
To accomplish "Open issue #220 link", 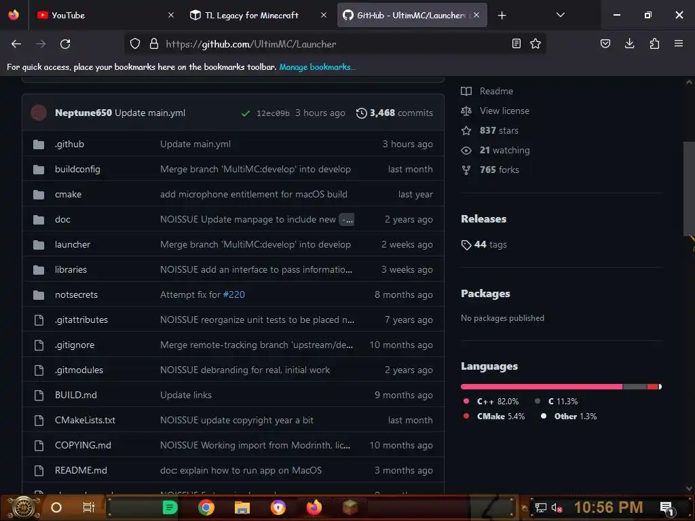I will pyautogui.click(x=234, y=294).
